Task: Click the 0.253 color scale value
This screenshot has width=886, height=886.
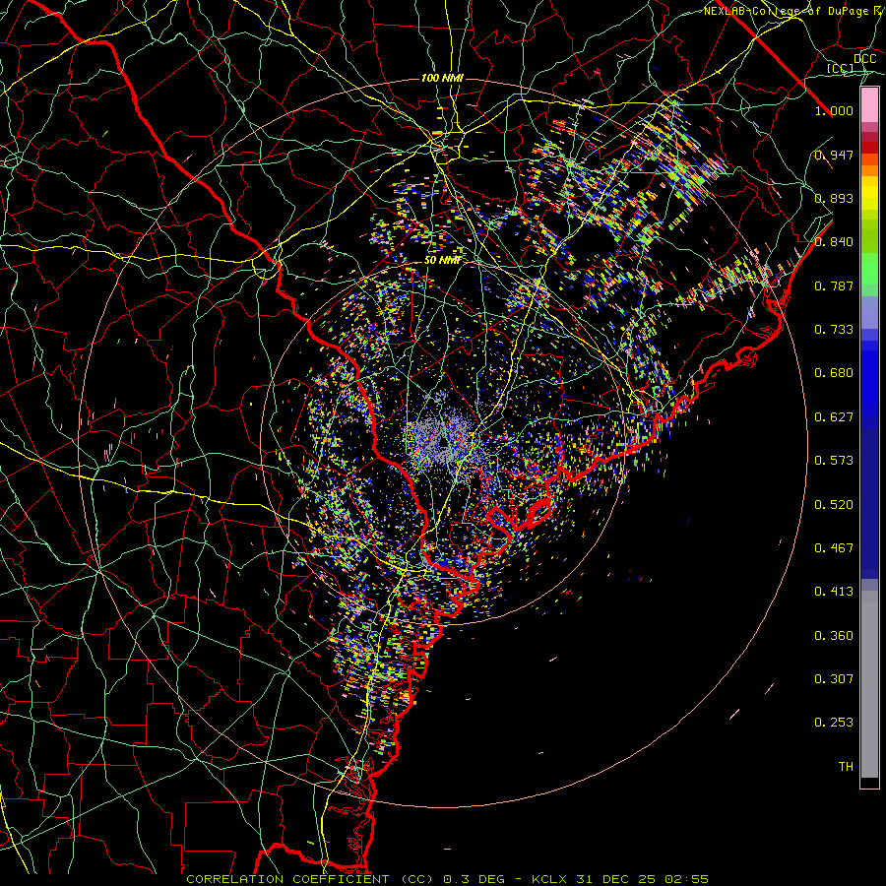Action: tap(834, 723)
